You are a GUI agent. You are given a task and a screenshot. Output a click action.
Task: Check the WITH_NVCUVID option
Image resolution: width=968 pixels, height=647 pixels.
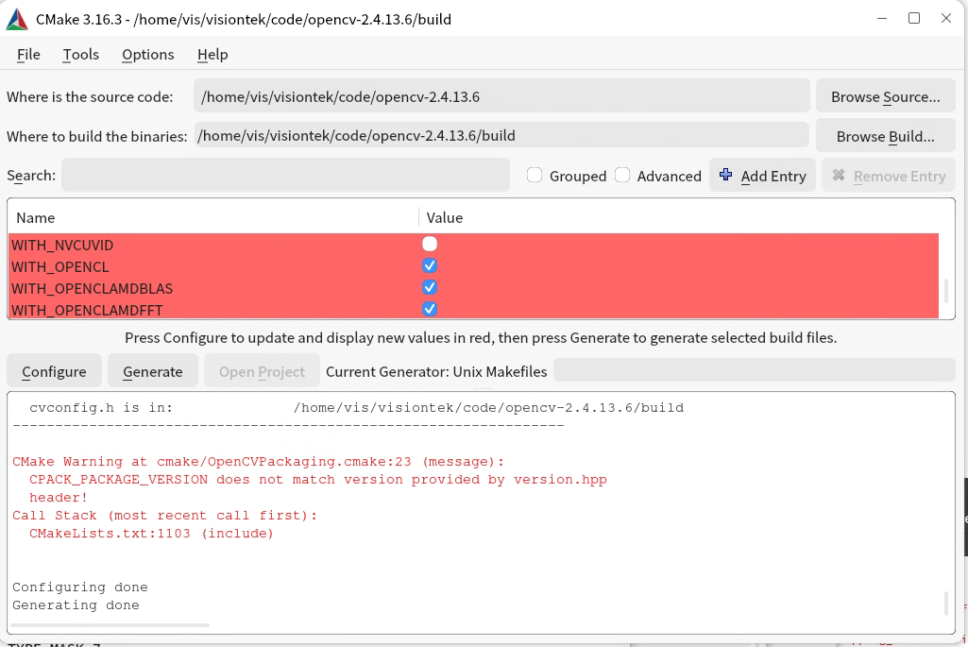[430, 244]
